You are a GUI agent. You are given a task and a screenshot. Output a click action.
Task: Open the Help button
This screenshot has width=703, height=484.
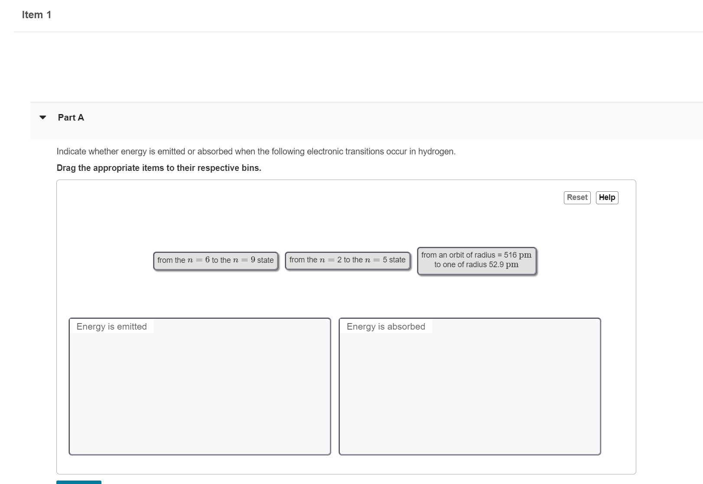point(607,197)
